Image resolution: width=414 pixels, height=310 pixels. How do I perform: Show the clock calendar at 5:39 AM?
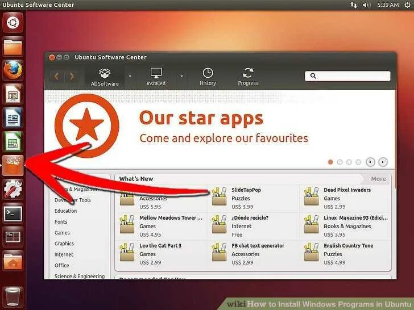388,5
